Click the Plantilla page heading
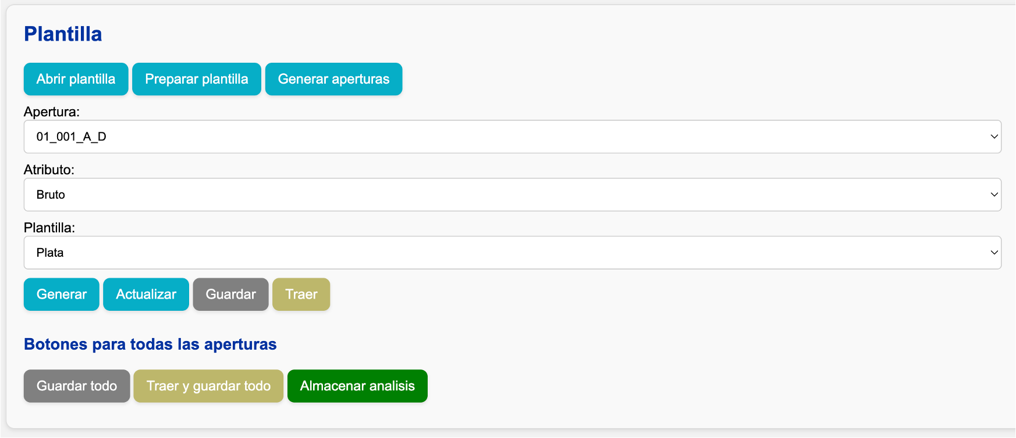1016x438 pixels. (63, 34)
